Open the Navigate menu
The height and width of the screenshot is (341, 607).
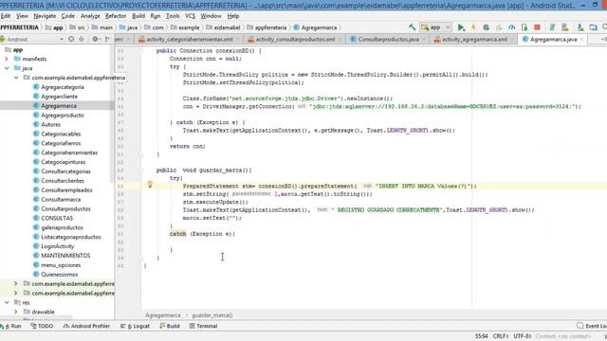[x=45, y=16]
